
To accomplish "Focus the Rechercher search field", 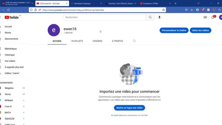I will [x=104, y=17].
